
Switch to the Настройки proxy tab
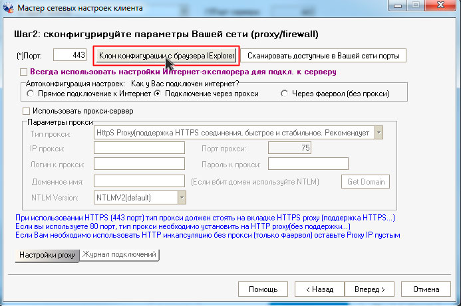(x=47, y=256)
